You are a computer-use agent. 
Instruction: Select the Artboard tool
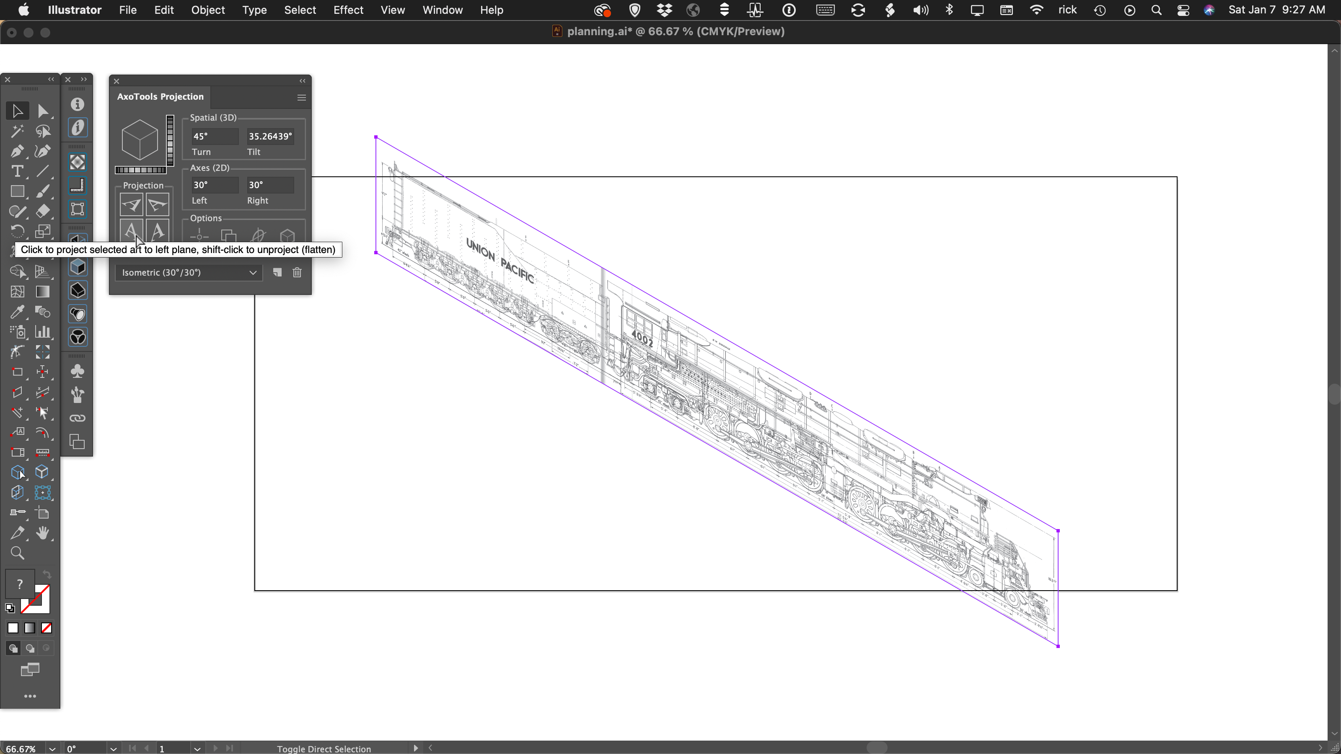tap(43, 513)
